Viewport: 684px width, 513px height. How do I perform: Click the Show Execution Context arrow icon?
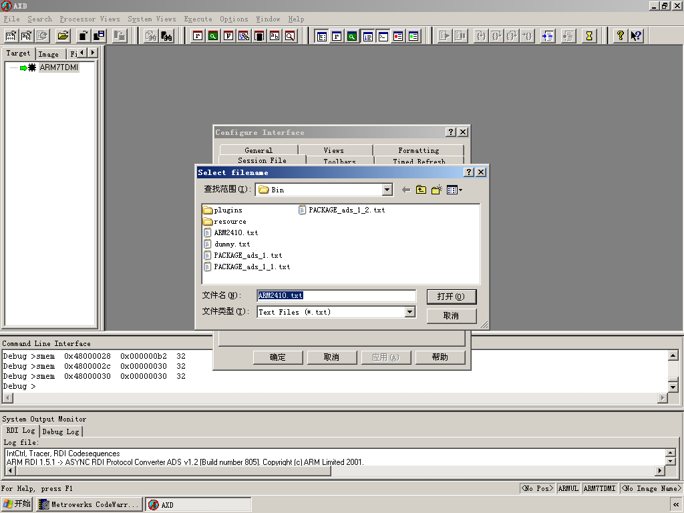click(x=548, y=36)
